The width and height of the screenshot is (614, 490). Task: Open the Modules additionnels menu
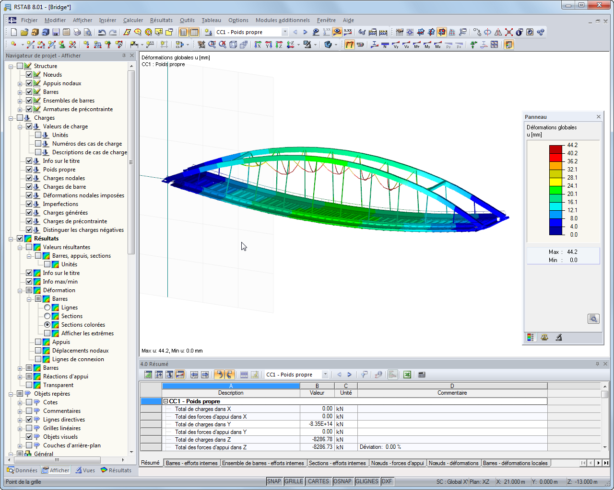[283, 20]
